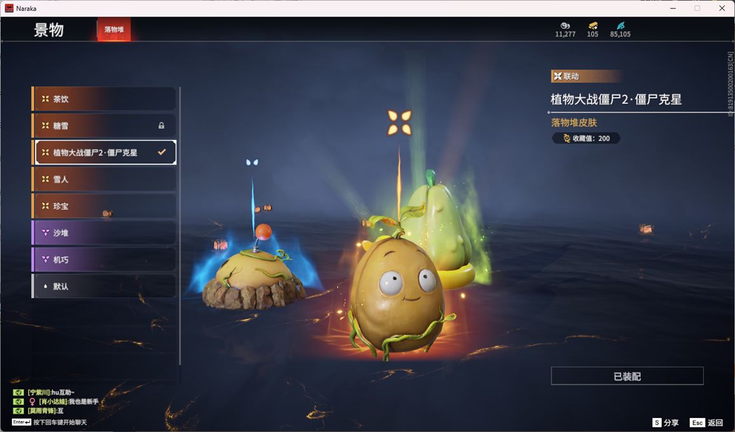Click the 联动 collaboration tag icon
Image resolution: width=735 pixels, height=432 pixels.
tap(558, 76)
